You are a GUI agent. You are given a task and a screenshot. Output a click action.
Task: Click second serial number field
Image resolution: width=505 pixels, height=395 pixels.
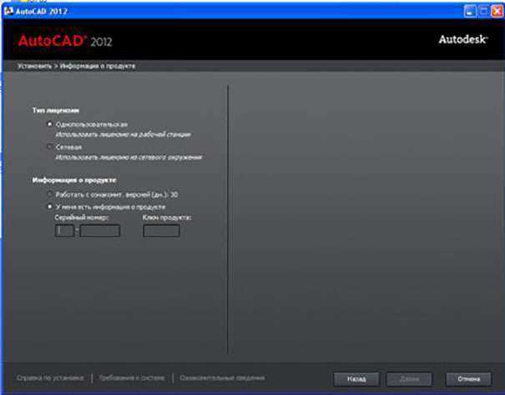tap(100, 231)
